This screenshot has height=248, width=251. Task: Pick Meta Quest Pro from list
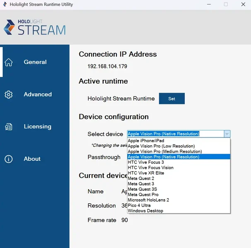click(x=179, y=195)
